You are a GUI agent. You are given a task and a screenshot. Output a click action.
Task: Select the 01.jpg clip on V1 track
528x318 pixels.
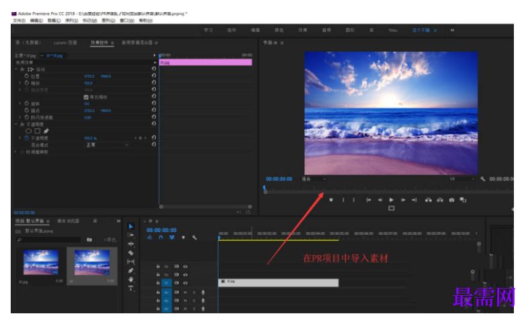click(x=279, y=282)
